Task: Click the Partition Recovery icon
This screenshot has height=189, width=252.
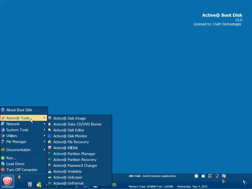Action: point(50,160)
